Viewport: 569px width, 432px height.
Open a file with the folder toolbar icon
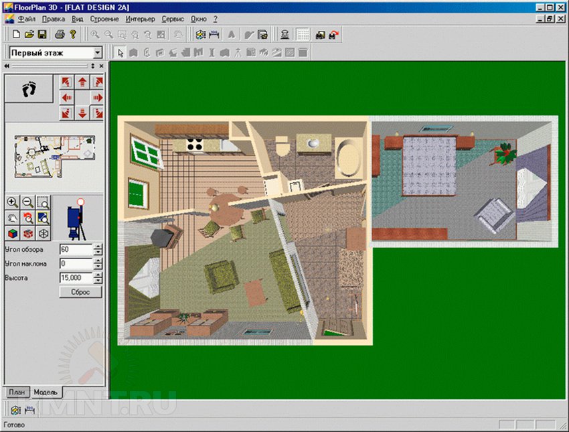pyautogui.click(x=29, y=33)
